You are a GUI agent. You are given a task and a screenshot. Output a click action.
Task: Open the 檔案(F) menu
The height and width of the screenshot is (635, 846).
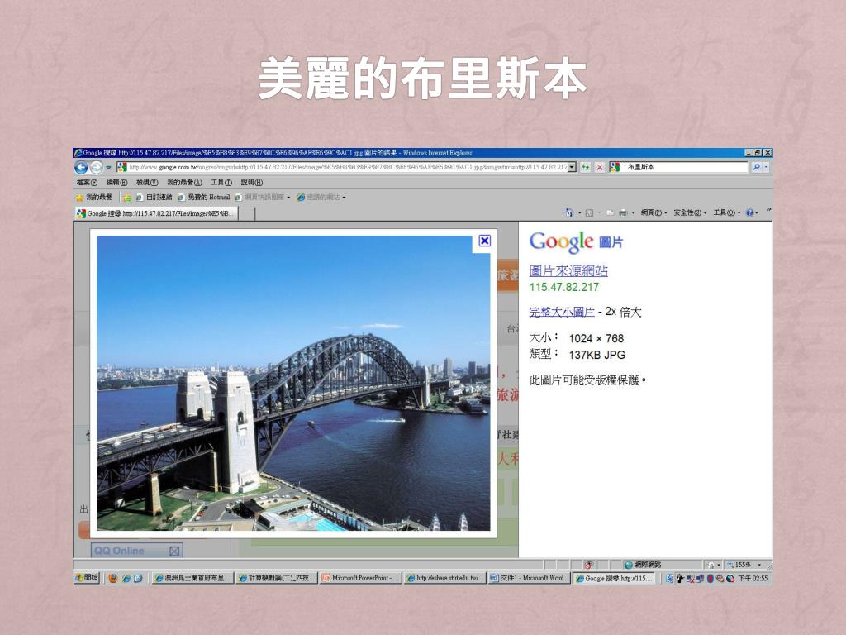[x=87, y=183]
